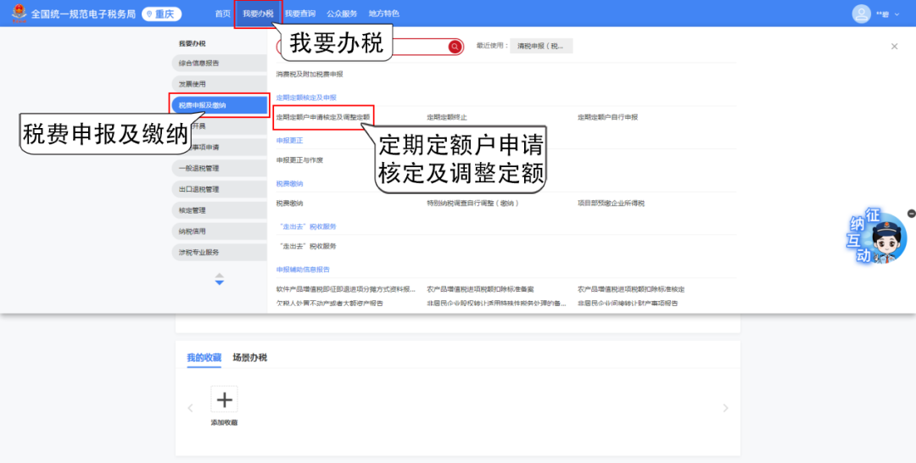Select 发票使用 in the sidebar

click(x=219, y=84)
